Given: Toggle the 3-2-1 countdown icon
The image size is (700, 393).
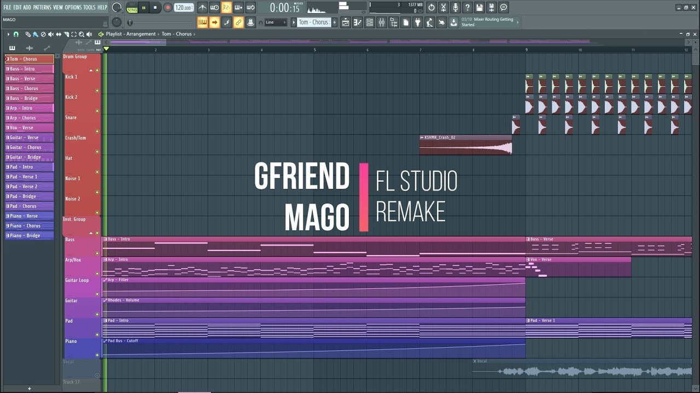Looking at the screenshot, I should pyautogui.click(x=226, y=7).
